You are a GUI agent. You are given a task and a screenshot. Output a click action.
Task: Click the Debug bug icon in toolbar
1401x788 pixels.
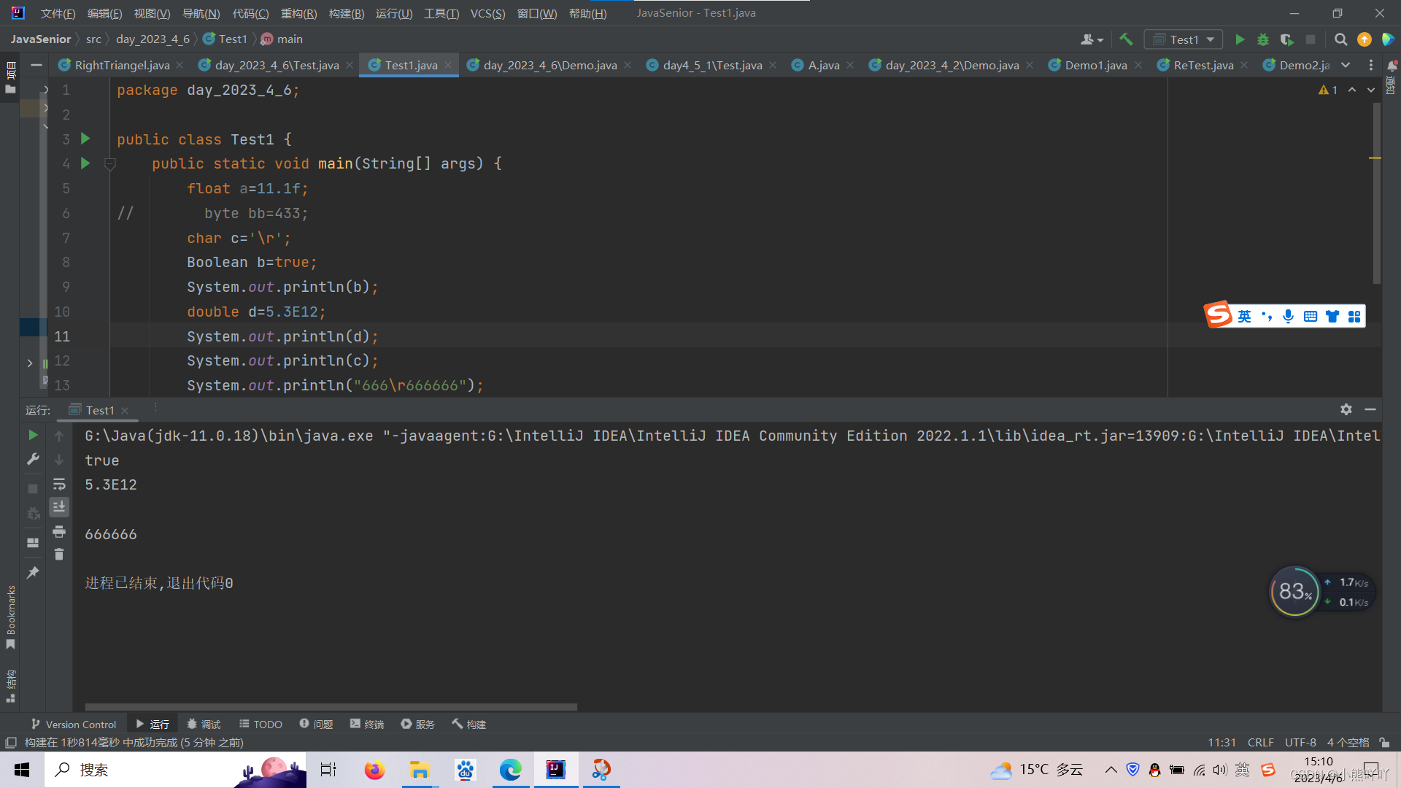click(x=1263, y=39)
